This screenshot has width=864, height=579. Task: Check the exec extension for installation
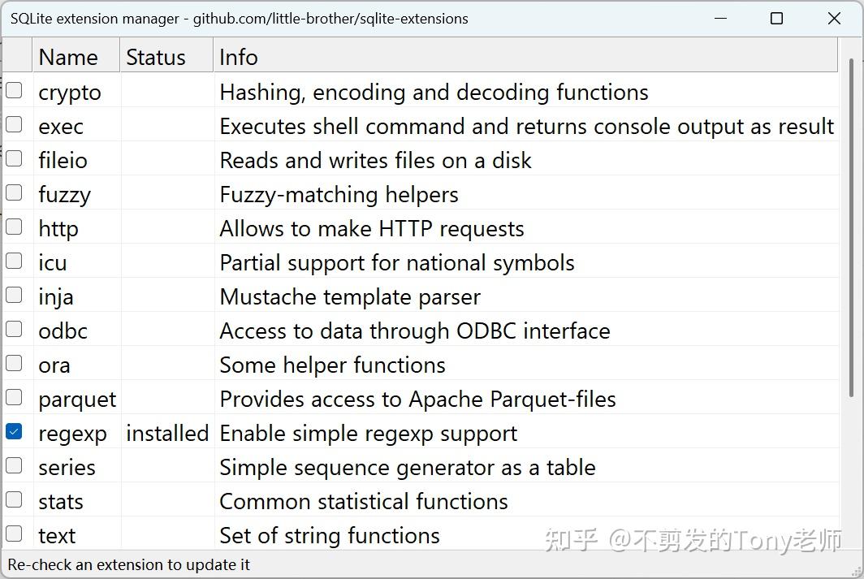click(x=14, y=124)
